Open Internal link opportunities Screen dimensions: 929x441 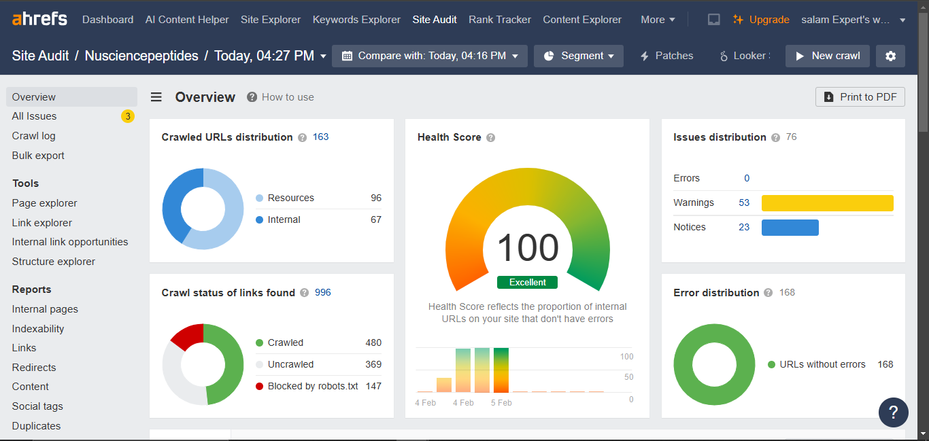pos(70,242)
